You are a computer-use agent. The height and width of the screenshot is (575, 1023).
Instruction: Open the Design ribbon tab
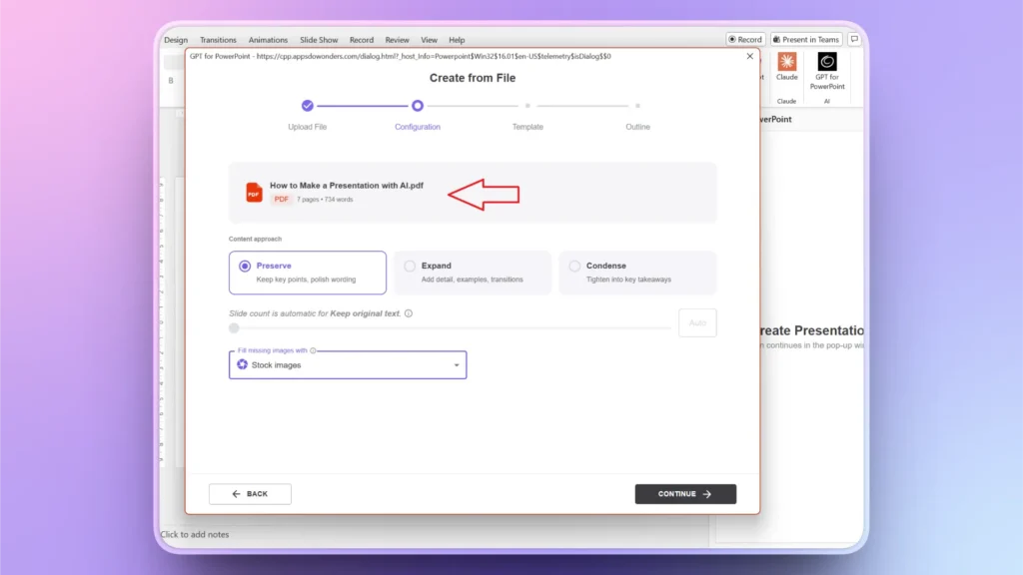coord(176,40)
